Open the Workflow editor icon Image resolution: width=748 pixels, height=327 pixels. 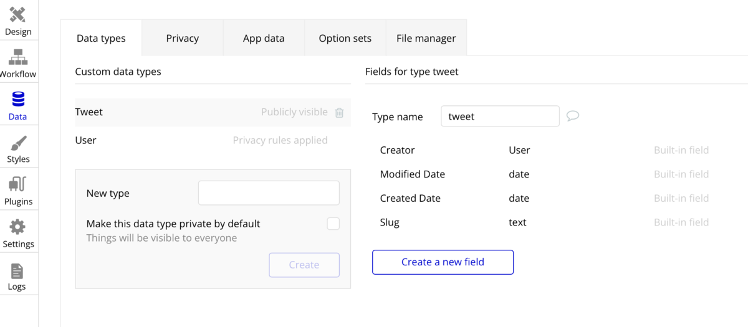pyautogui.click(x=17, y=57)
